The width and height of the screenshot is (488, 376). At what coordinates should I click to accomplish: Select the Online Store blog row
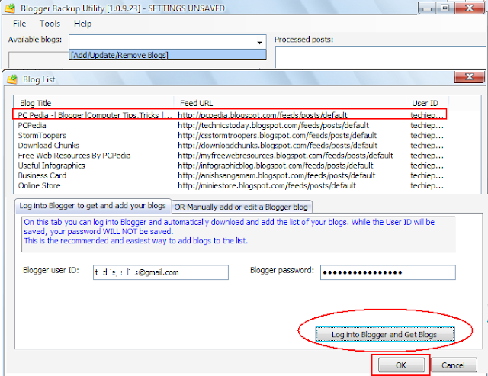tap(231, 185)
